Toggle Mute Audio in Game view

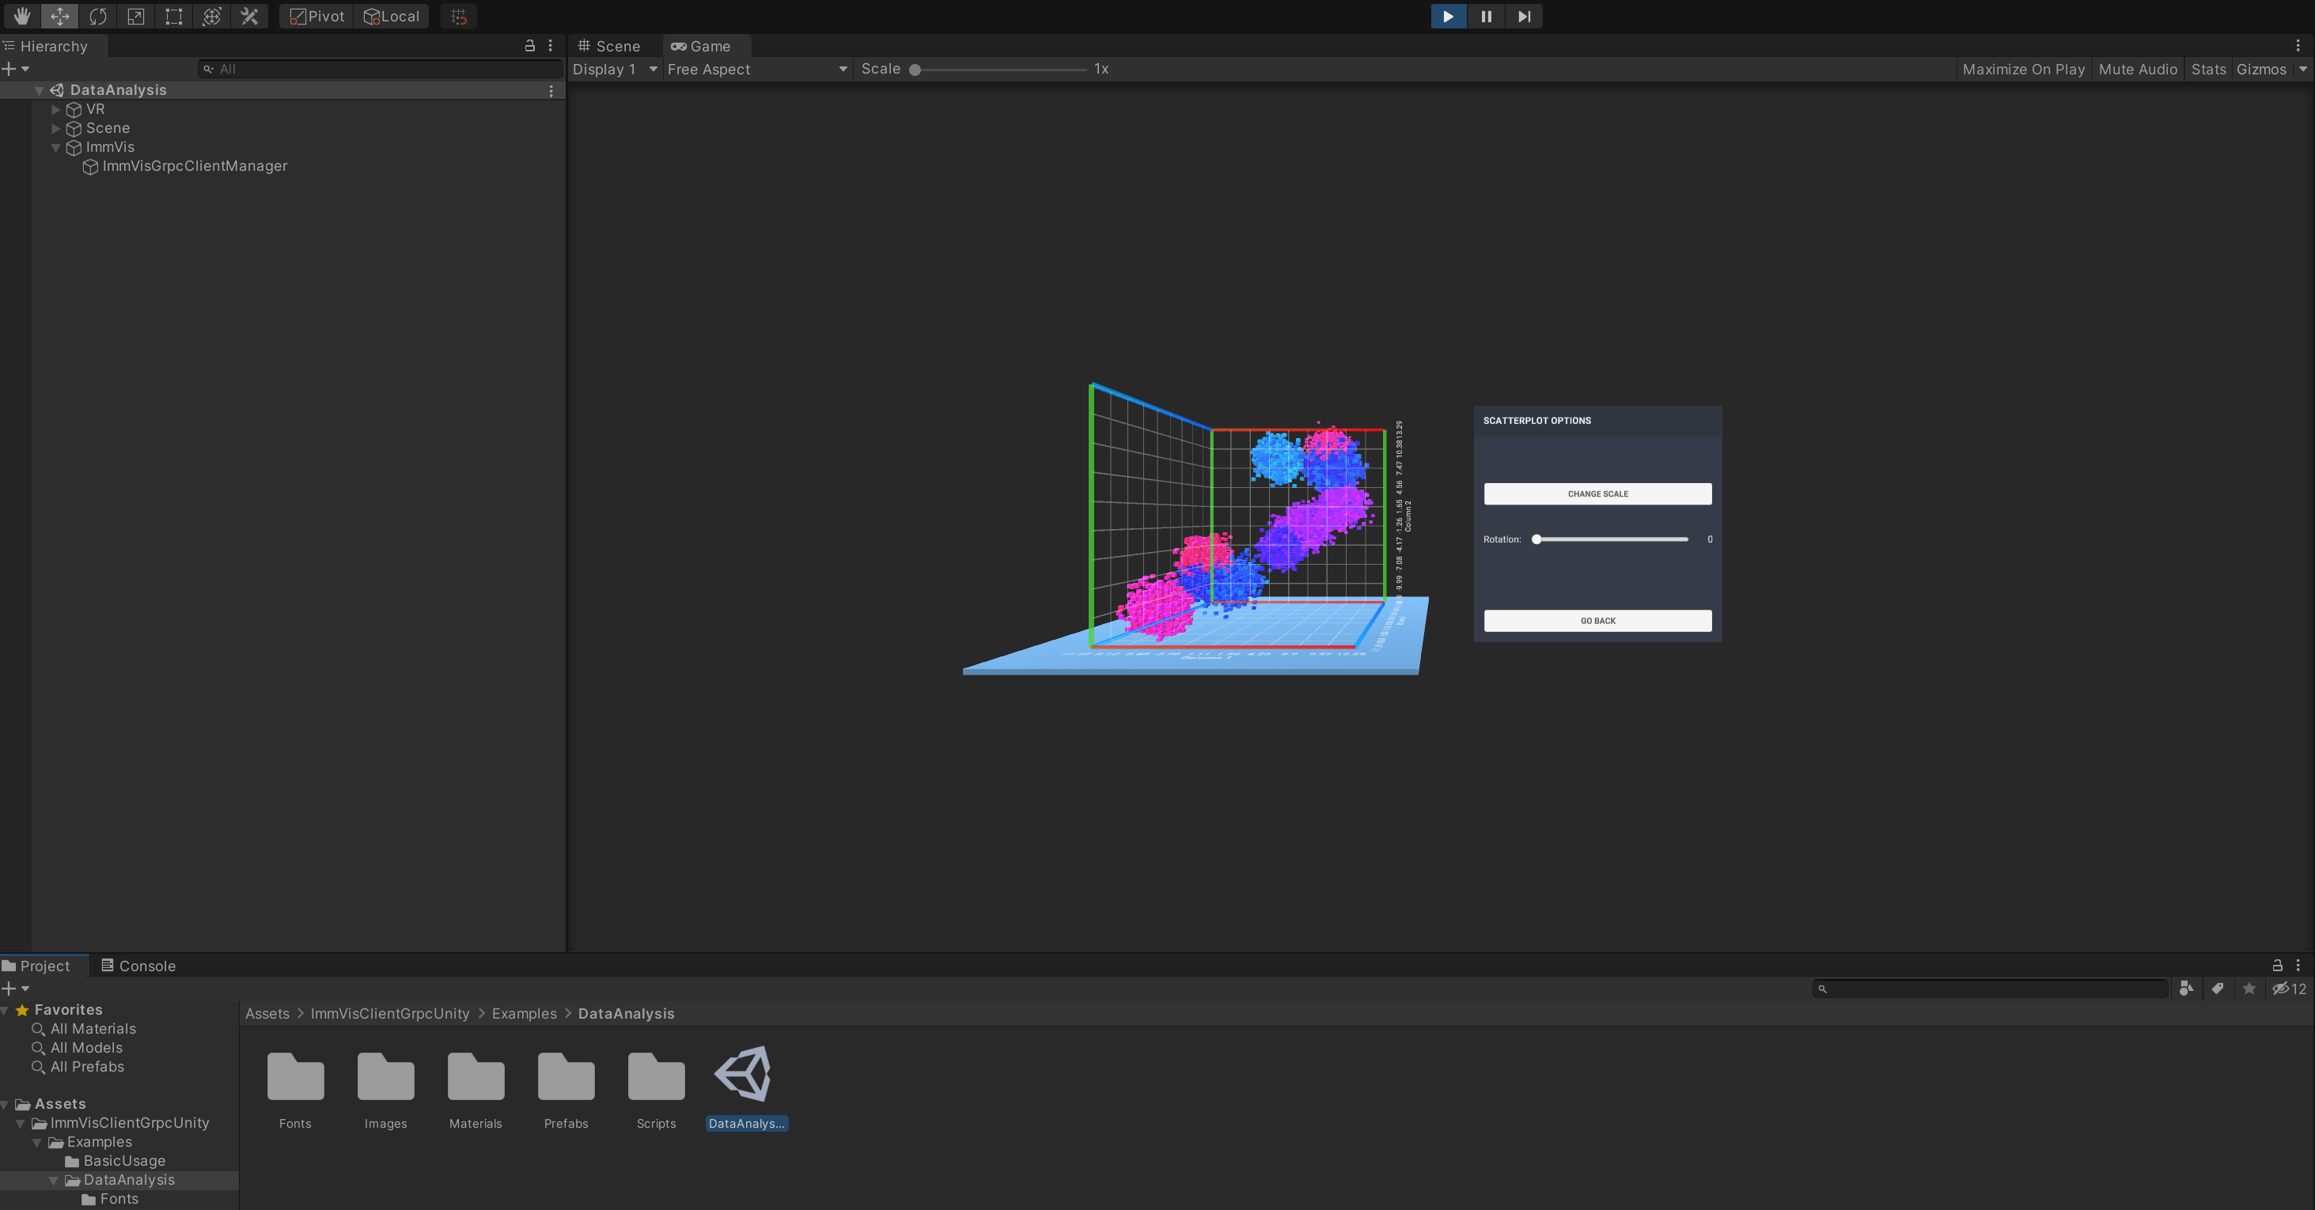pyautogui.click(x=2137, y=69)
